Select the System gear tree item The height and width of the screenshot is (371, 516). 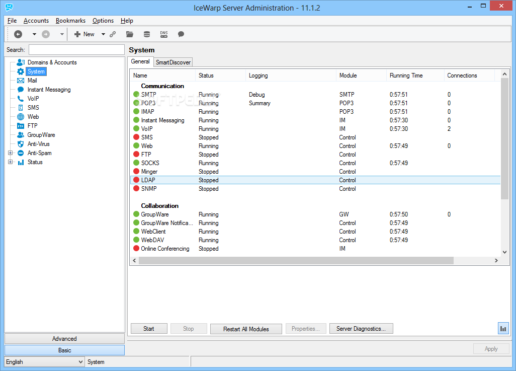coord(36,71)
